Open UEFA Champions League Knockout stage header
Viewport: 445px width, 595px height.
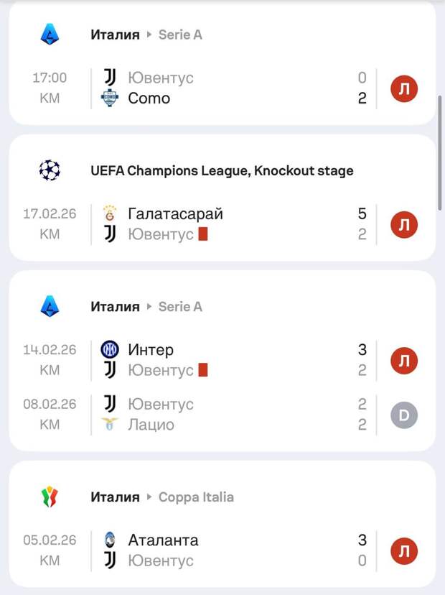(222, 170)
